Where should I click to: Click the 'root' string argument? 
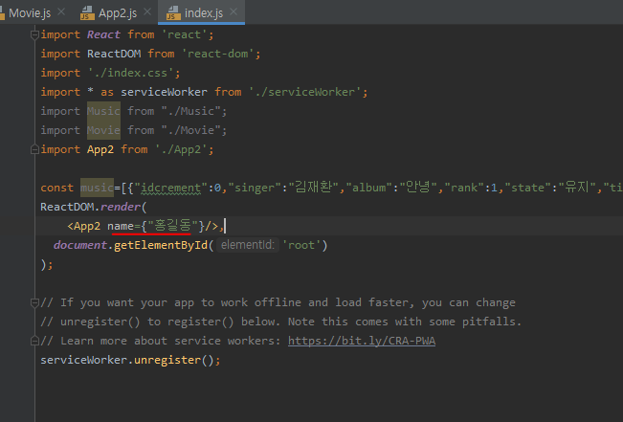301,245
